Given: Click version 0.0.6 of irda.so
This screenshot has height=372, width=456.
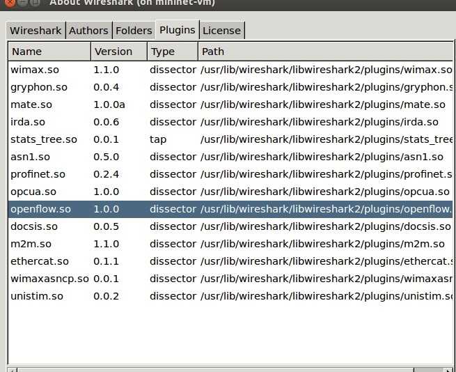Looking at the screenshot, I should click(106, 122).
